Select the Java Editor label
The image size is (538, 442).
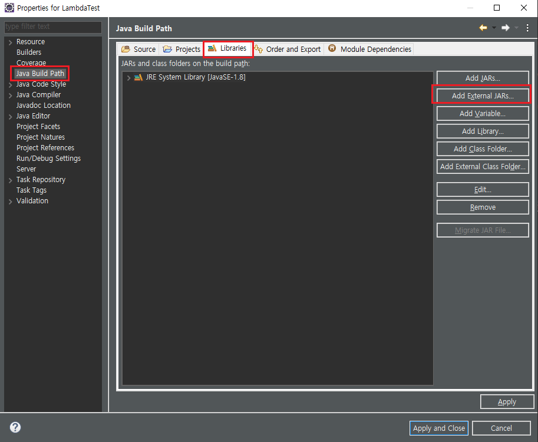pos(33,116)
